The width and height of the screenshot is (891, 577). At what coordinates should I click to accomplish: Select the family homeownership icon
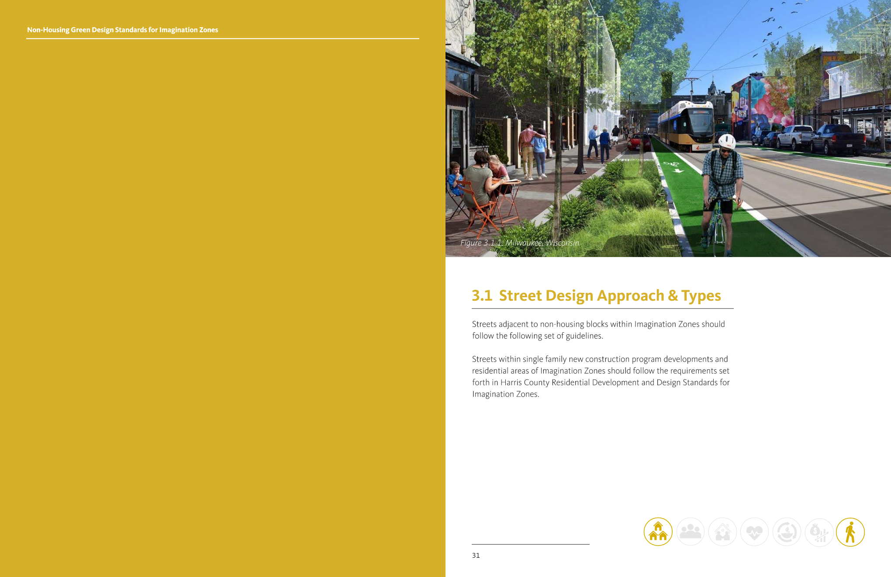point(722,531)
